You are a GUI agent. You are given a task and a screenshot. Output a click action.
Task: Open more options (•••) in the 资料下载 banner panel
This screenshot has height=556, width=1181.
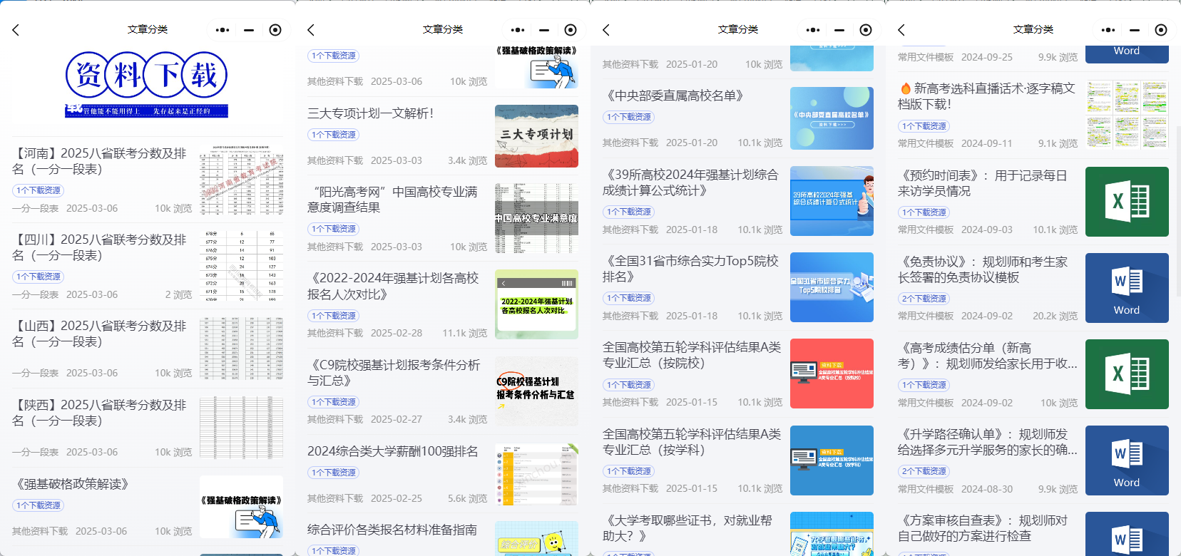(223, 30)
